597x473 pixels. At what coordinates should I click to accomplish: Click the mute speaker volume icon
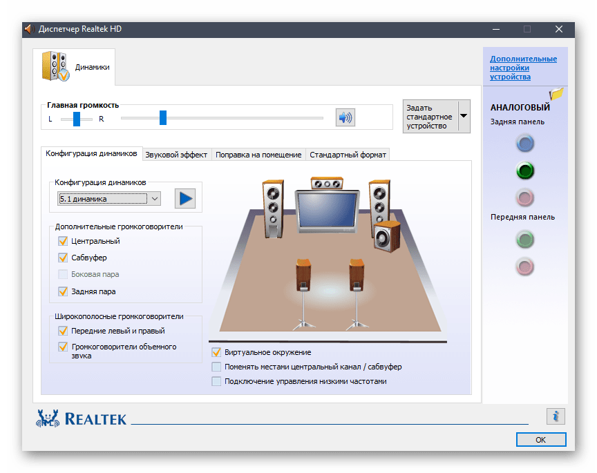345,118
